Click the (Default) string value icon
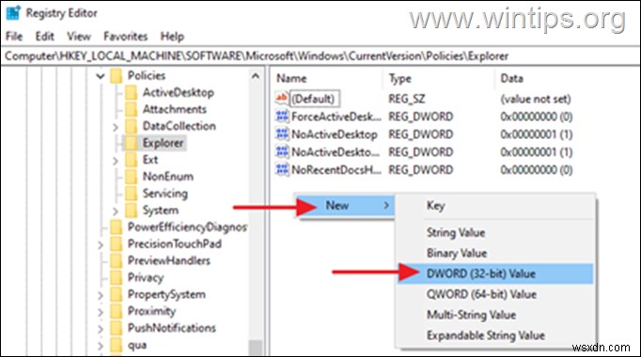The image size is (641, 357). [282, 98]
